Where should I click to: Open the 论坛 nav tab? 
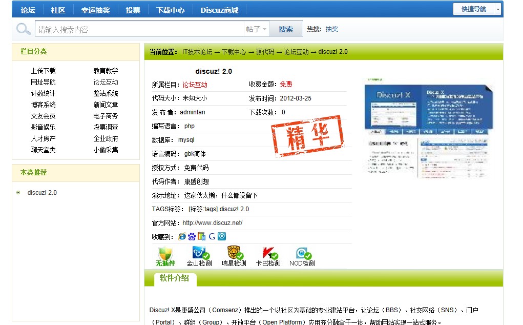[x=28, y=10]
